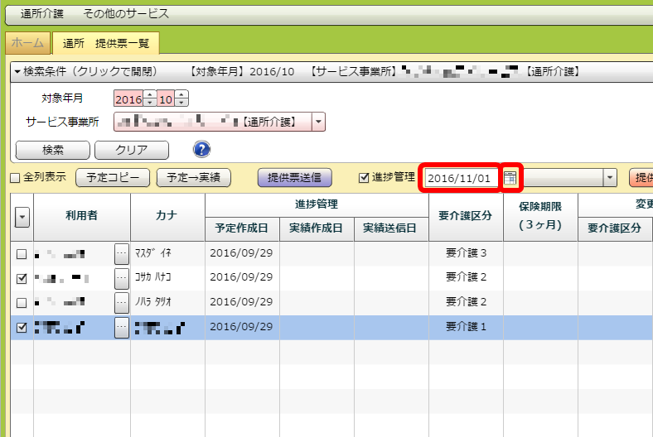
Task: Check the checkbox for マスダ イネ row
Action: tap(22, 254)
